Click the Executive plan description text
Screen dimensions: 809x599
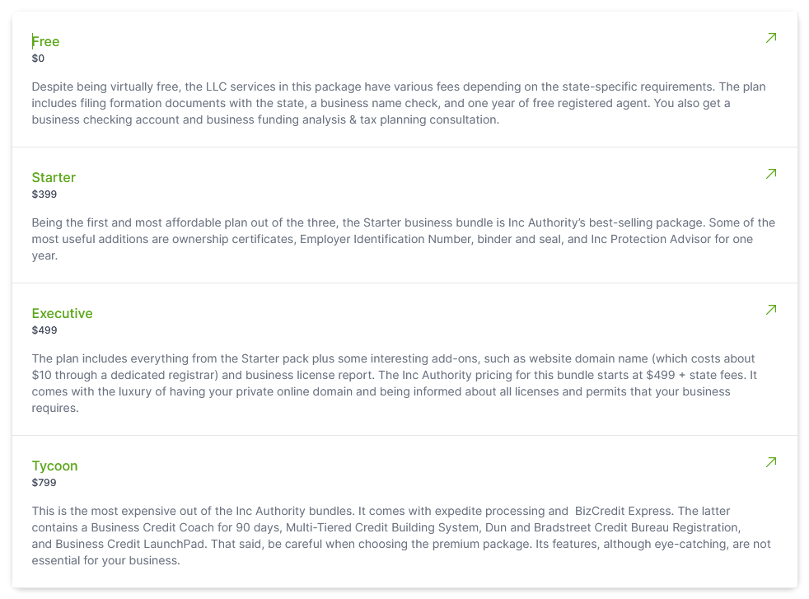394,383
